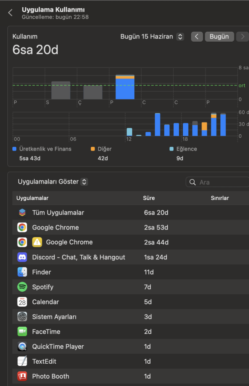Click the yellow warning icon beside Google Chrome
The image size is (249, 386).
[x=37, y=242]
